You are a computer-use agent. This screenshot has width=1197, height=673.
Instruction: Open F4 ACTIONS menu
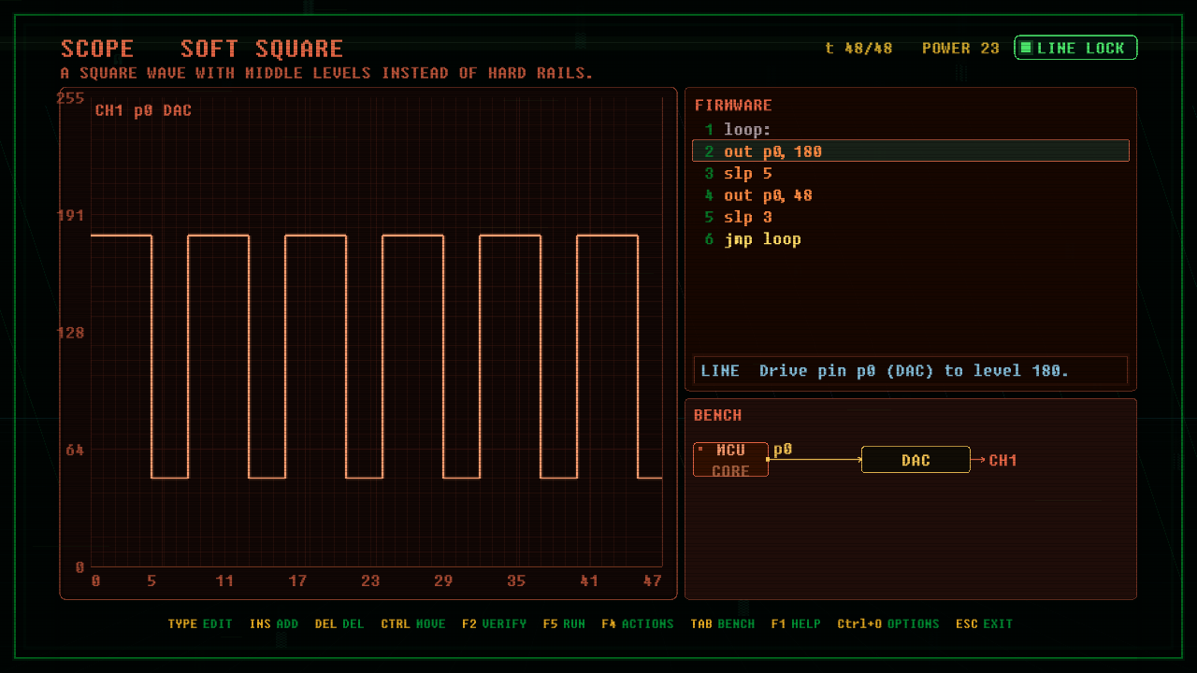pyautogui.click(x=638, y=623)
